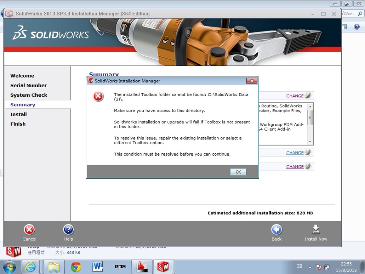Open File Explorer folder icon in taskbar

coord(54,267)
